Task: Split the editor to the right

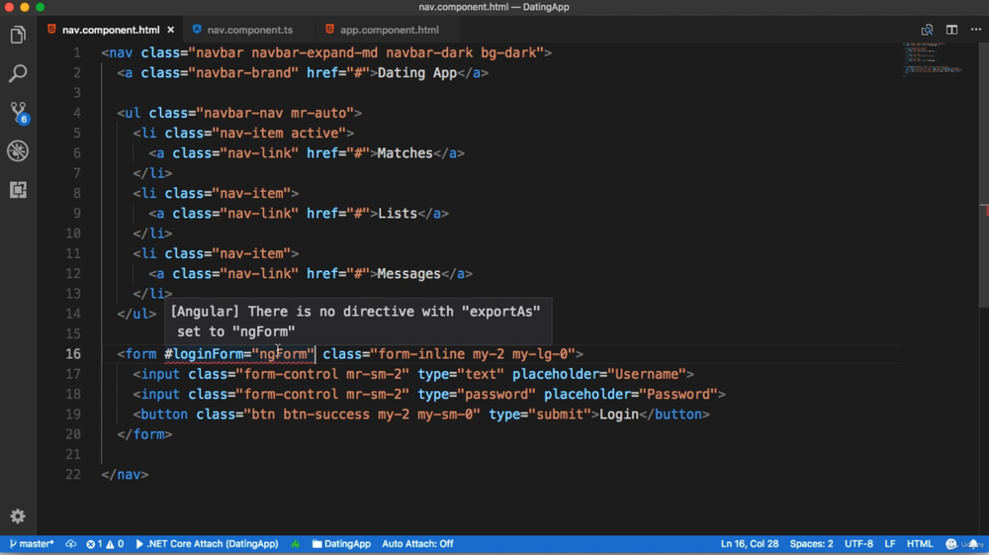Action: [x=951, y=30]
